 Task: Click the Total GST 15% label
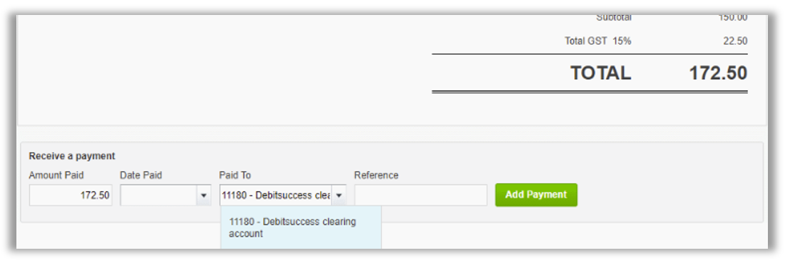[x=598, y=41]
